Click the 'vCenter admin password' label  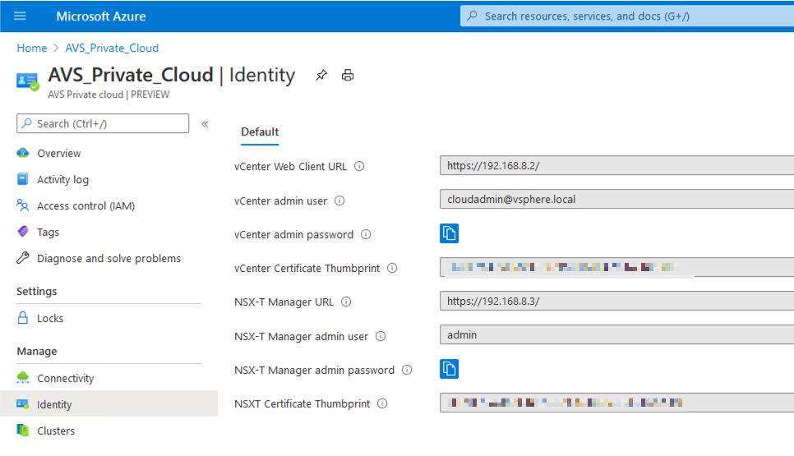[x=293, y=235]
